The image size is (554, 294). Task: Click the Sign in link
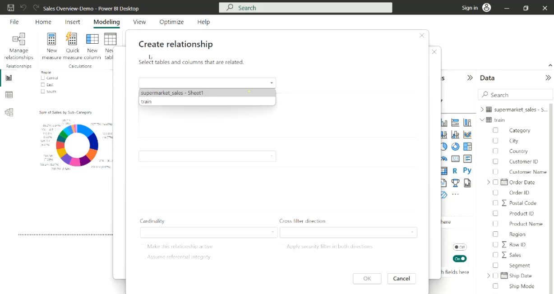click(470, 8)
